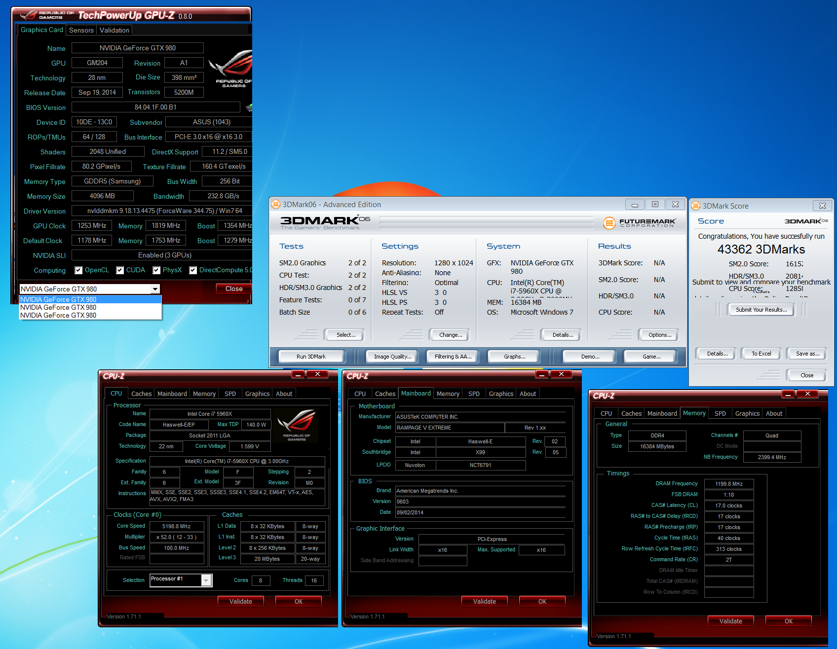837x649 pixels.
Task: Click the To Excel button in 3DMark Score
Action: click(761, 354)
